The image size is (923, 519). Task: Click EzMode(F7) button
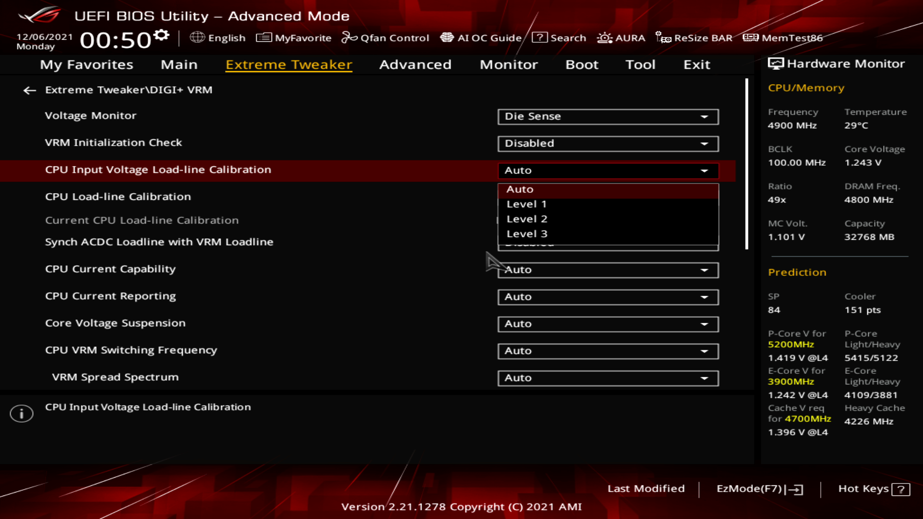coord(759,489)
